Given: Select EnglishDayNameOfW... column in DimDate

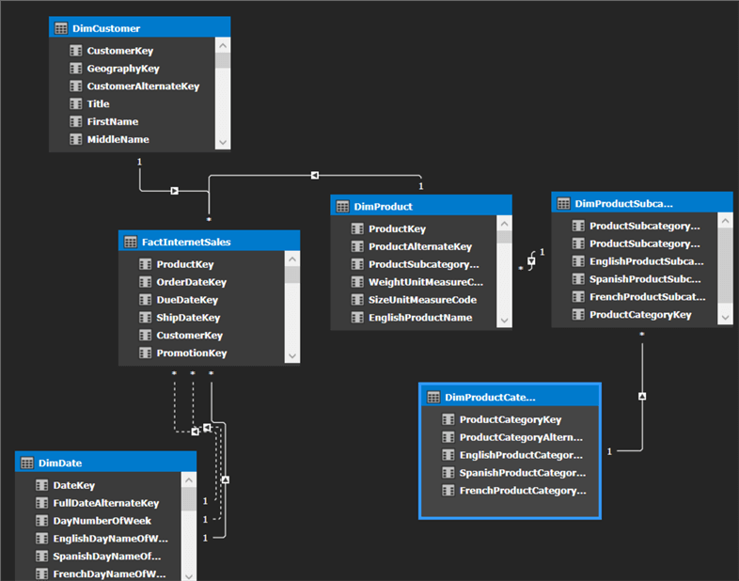Looking at the screenshot, I should [110, 539].
